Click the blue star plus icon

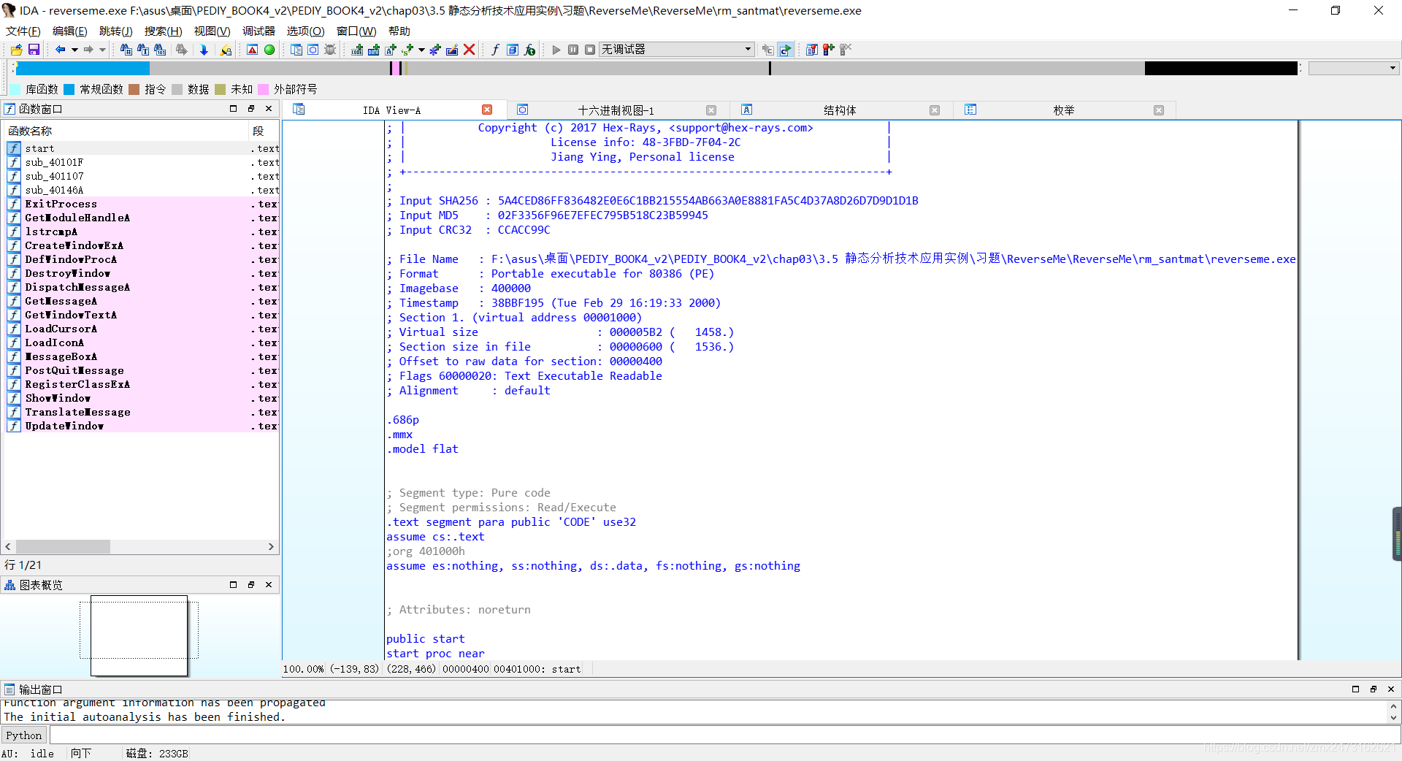[x=435, y=50]
